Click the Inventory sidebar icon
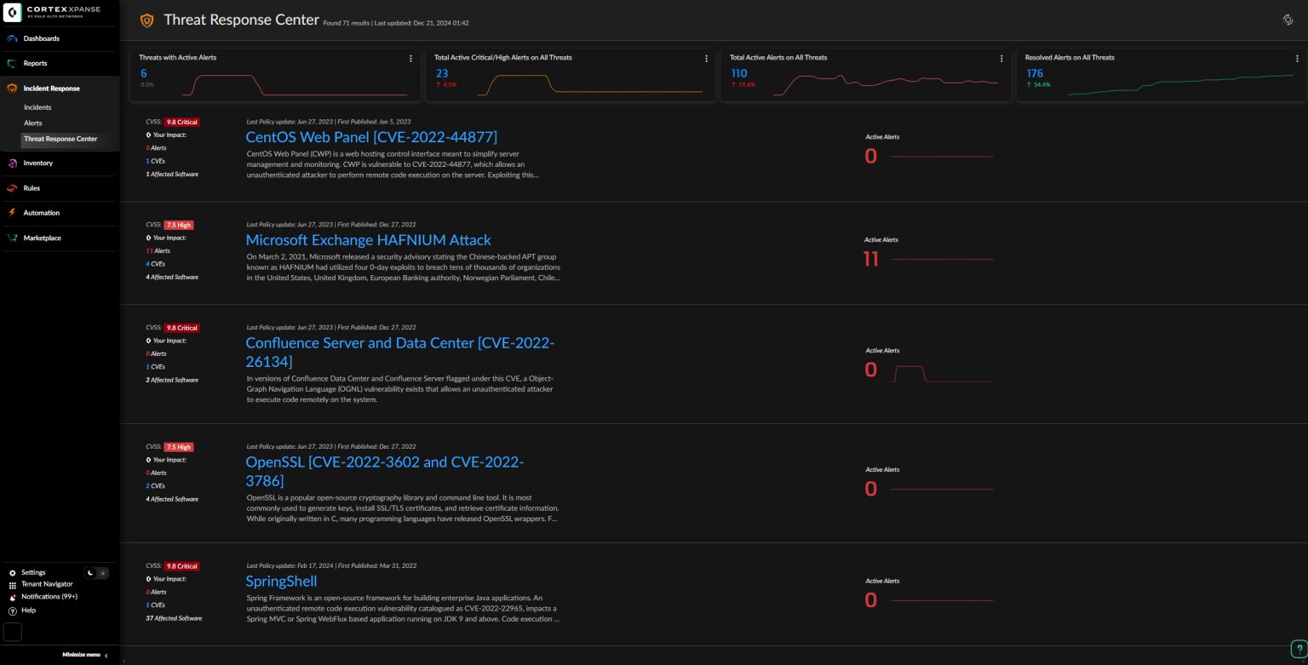1308x665 pixels. [x=13, y=163]
